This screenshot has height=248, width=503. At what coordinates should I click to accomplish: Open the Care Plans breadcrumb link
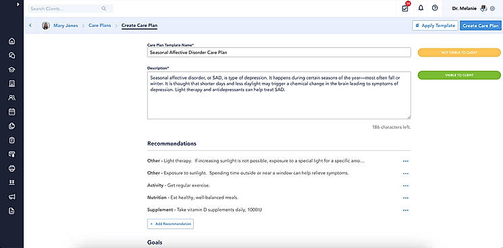click(x=100, y=26)
